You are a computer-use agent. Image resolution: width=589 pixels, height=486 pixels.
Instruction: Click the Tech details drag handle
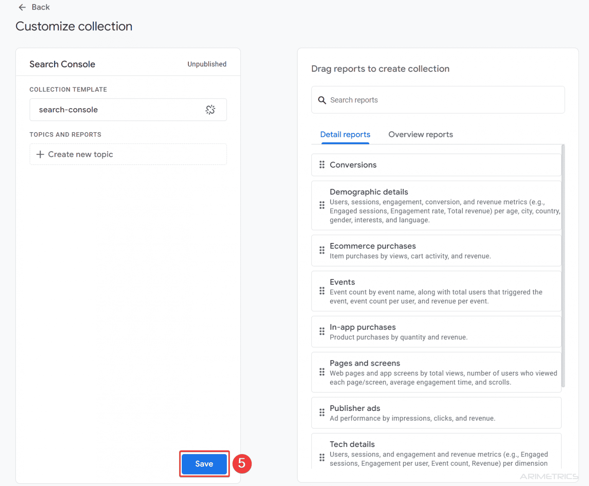click(x=322, y=457)
